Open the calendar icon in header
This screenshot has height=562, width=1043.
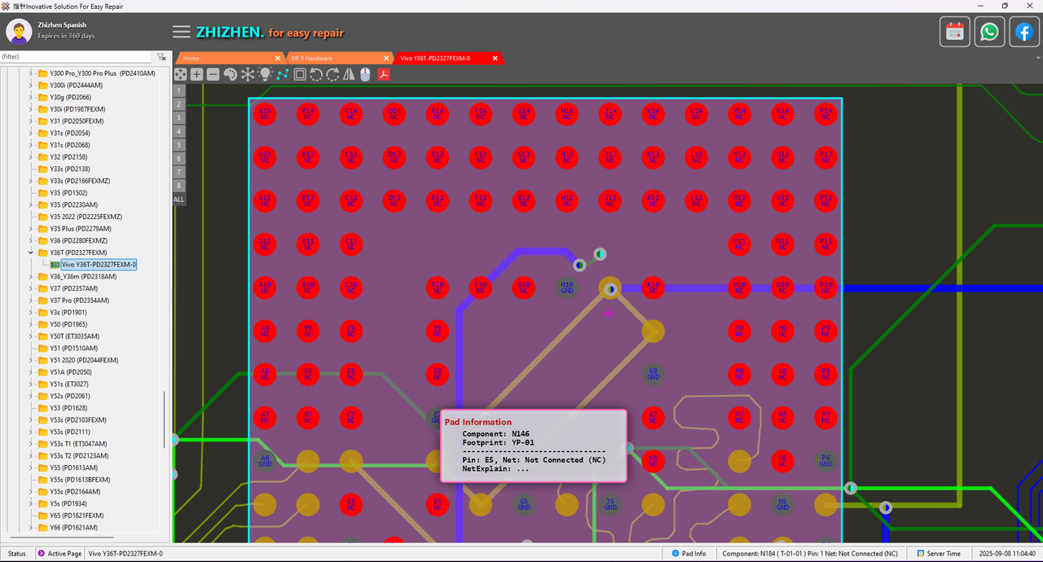pos(955,32)
